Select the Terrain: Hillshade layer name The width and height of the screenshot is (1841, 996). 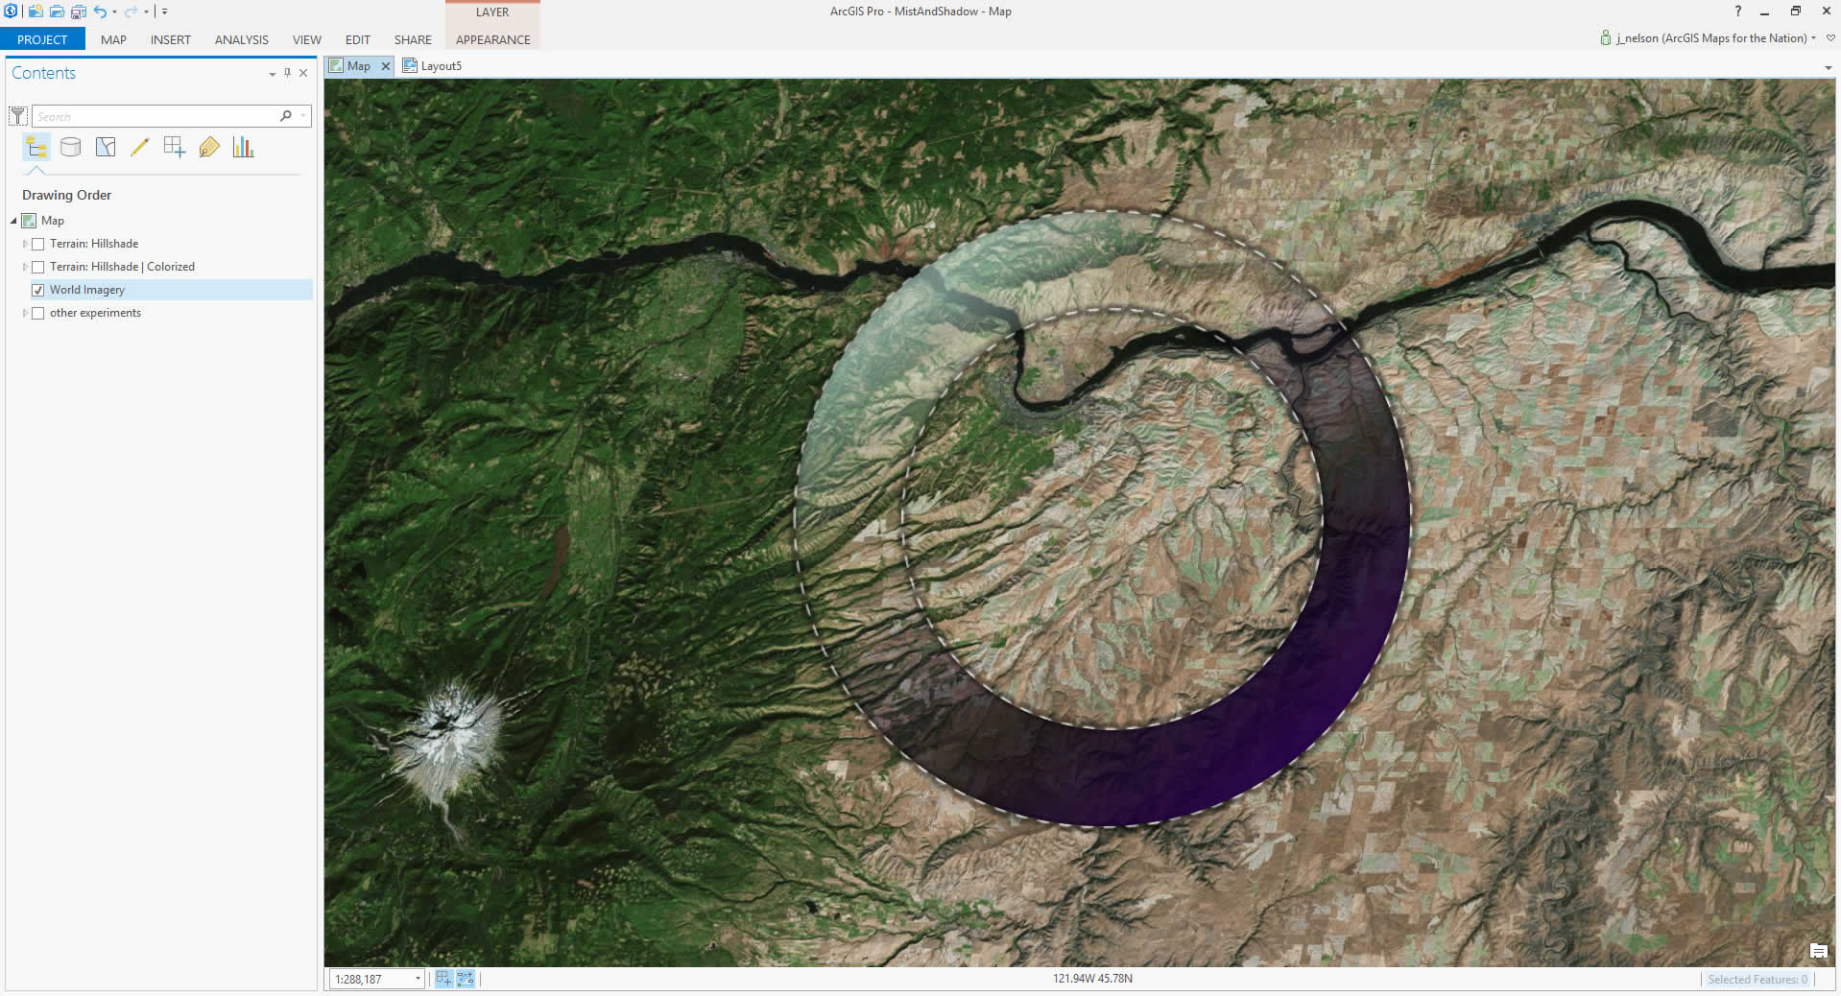(94, 244)
